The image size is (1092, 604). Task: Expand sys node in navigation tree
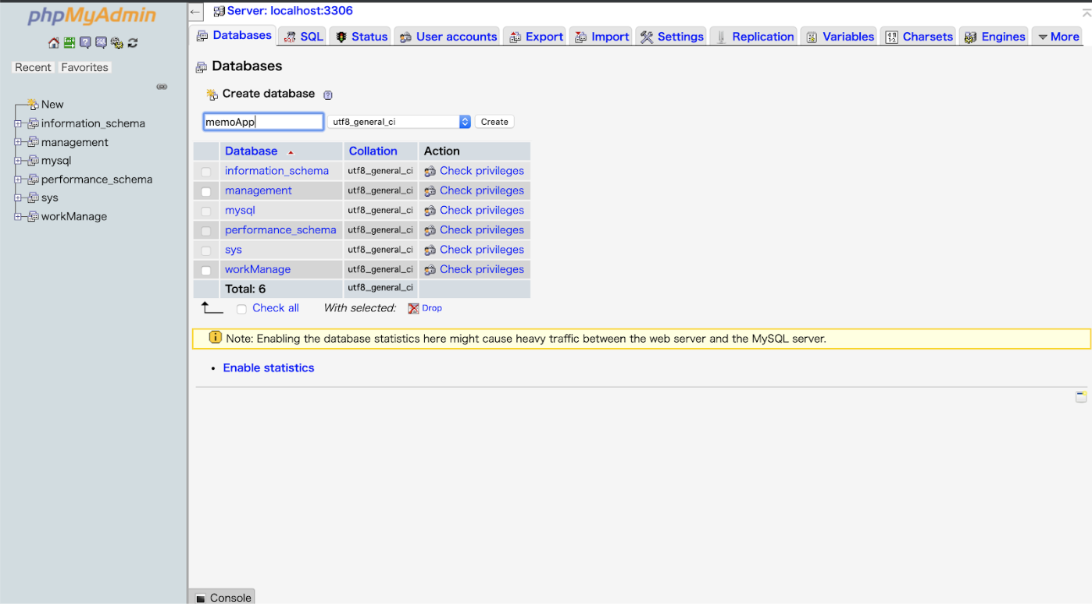(x=18, y=198)
